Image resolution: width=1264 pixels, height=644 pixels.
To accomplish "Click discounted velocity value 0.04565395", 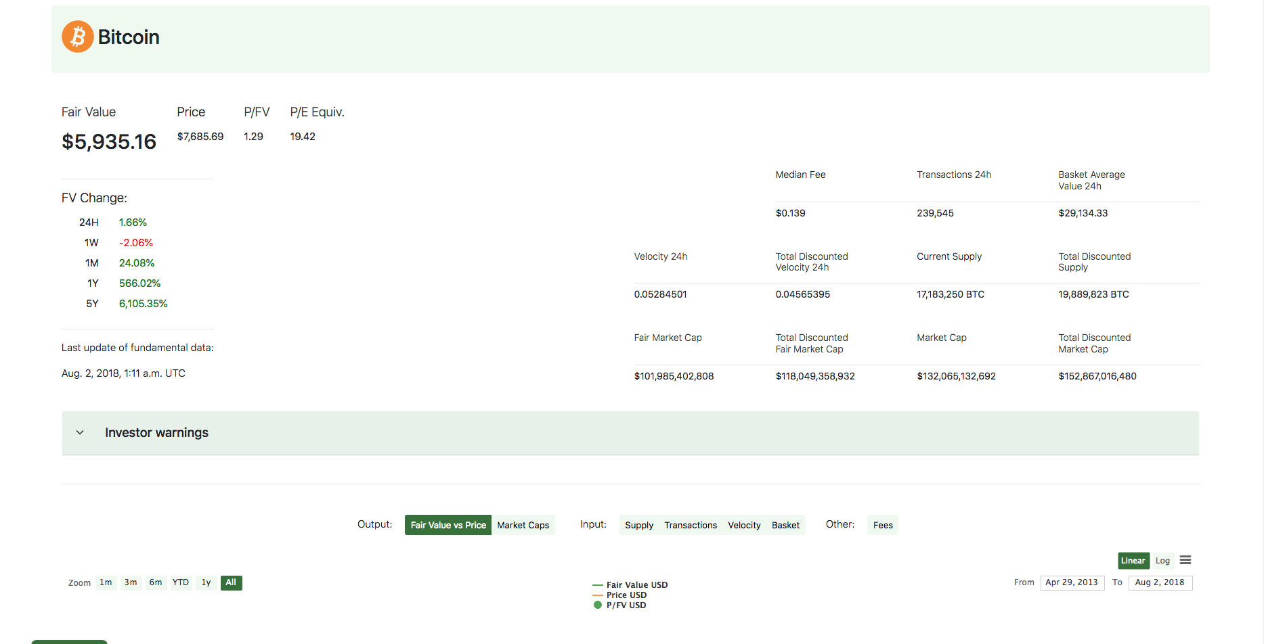I will 803,294.
